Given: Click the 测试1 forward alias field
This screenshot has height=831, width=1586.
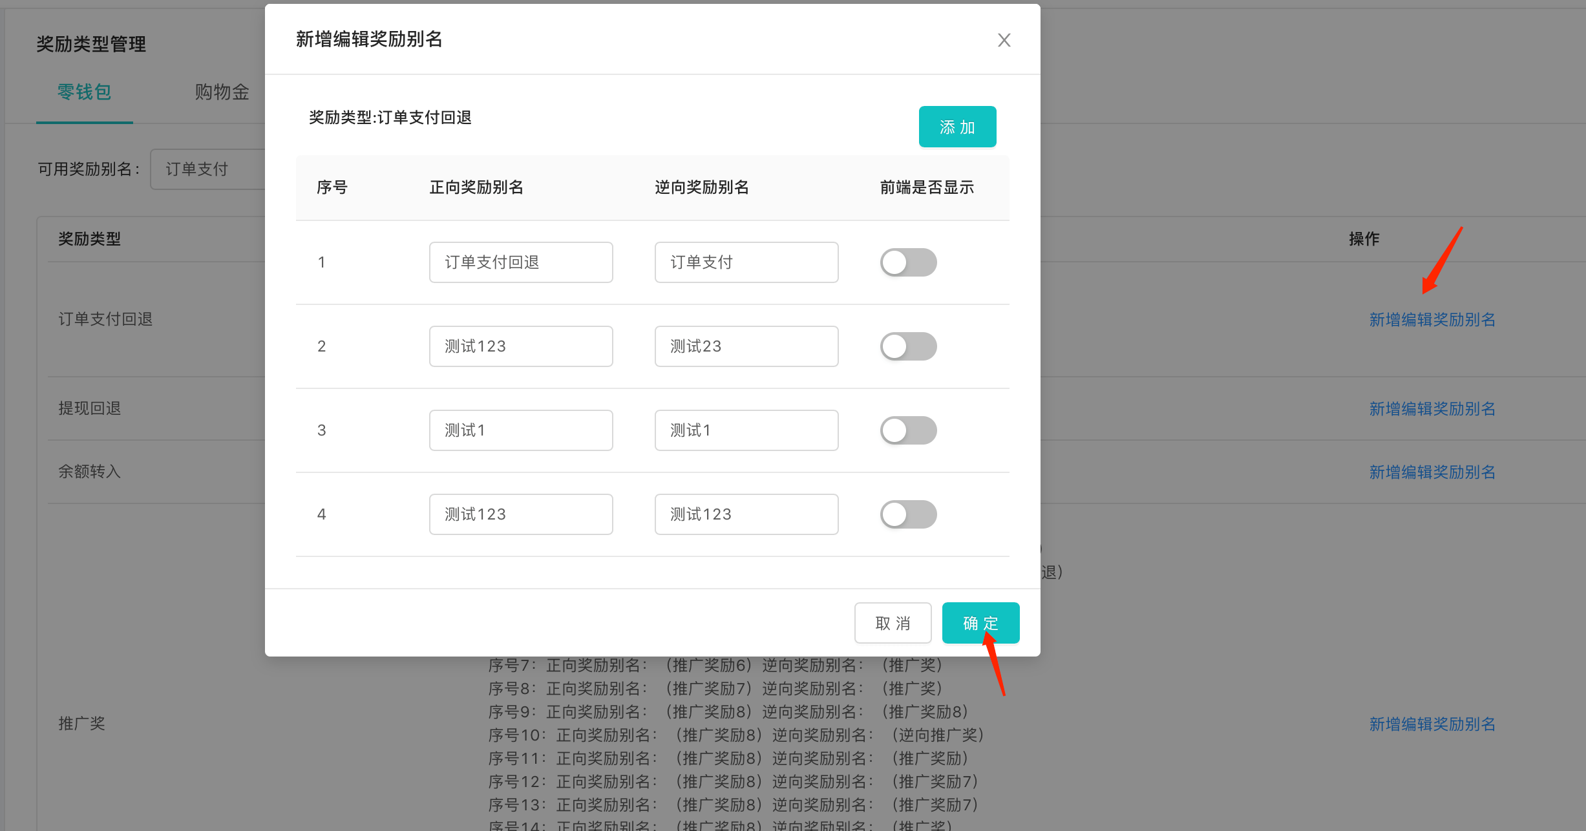Looking at the screenshot, I should 520,430.
